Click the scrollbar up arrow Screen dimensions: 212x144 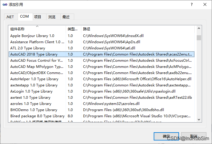click(x=199, y=28)
